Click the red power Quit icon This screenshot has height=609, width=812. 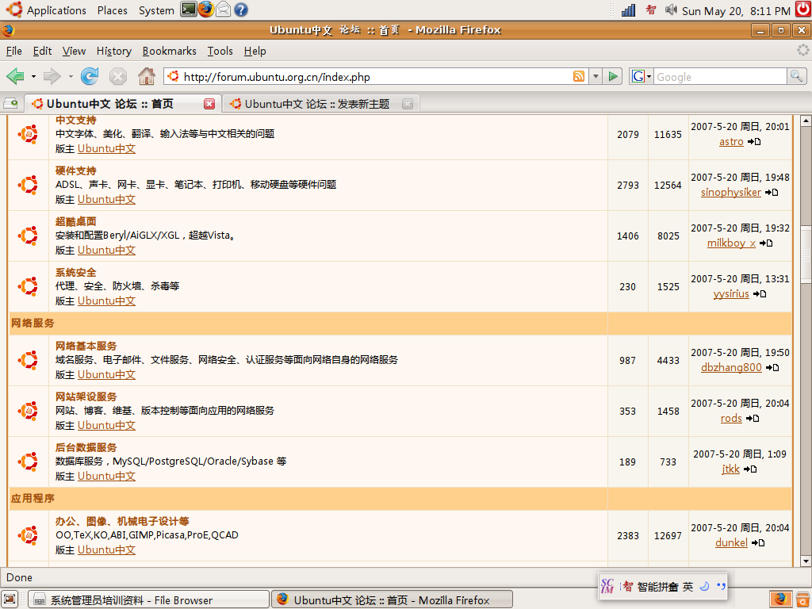pyautogui.click(x=803, y=10)
